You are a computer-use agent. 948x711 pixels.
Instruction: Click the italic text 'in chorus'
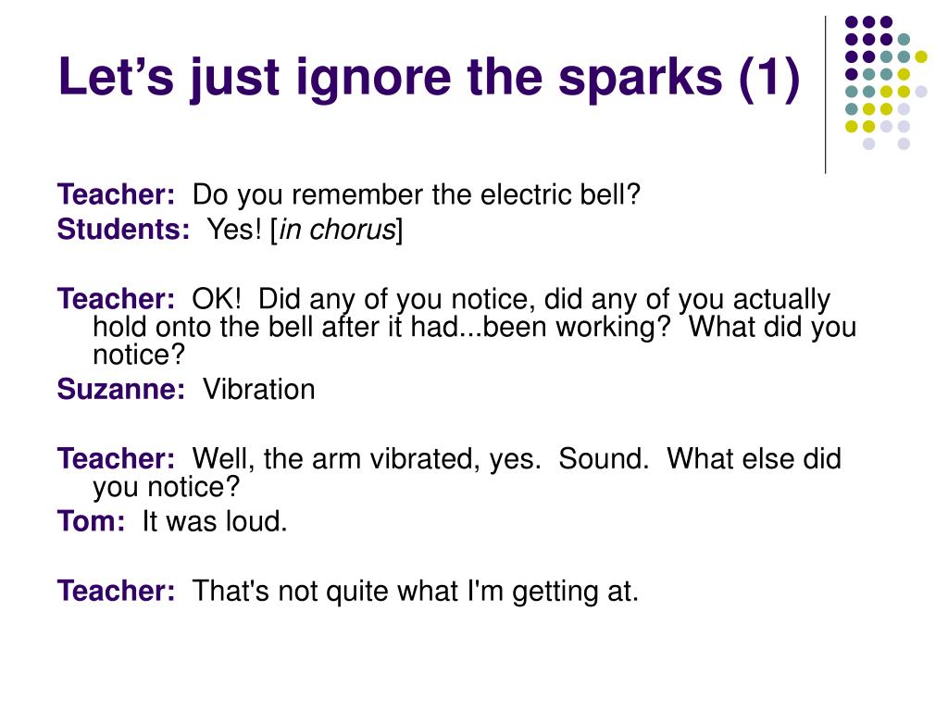point(337,230)
